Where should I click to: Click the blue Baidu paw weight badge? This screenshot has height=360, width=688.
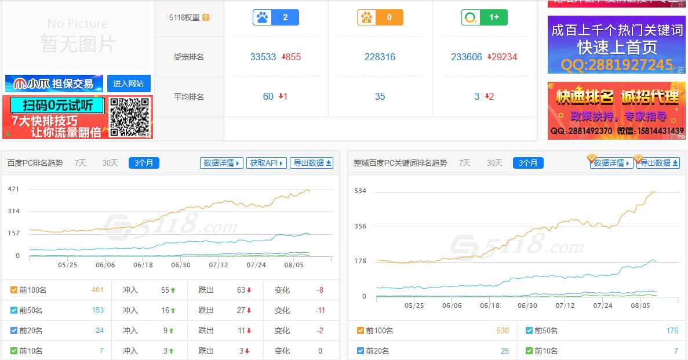(276, 17)
